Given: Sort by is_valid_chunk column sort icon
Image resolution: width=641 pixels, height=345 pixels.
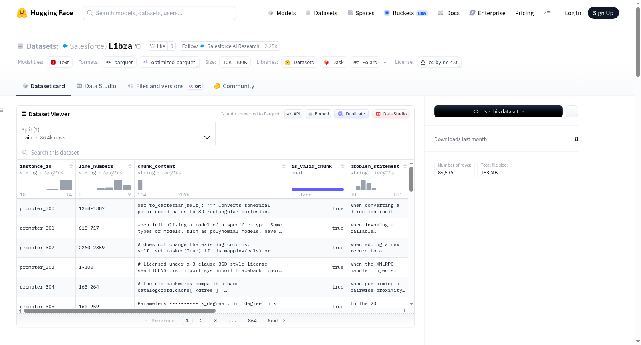Looking at the screenshot, I should (x=343, y=166).
